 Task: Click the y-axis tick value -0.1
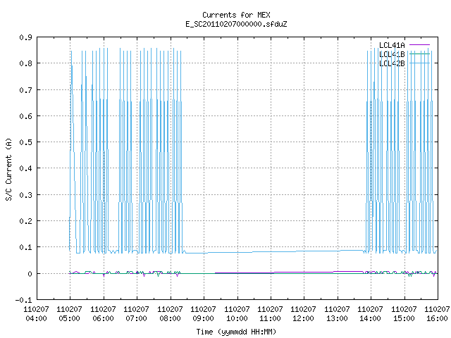click(x=23, y=300)
